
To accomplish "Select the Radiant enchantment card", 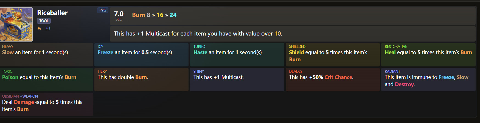I will pos(428,79).
